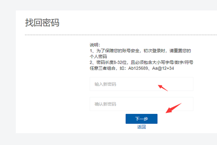Focus the 确认新密码 input field
Viewport: 217px width, 145px height.
click(x=141, y=104)
